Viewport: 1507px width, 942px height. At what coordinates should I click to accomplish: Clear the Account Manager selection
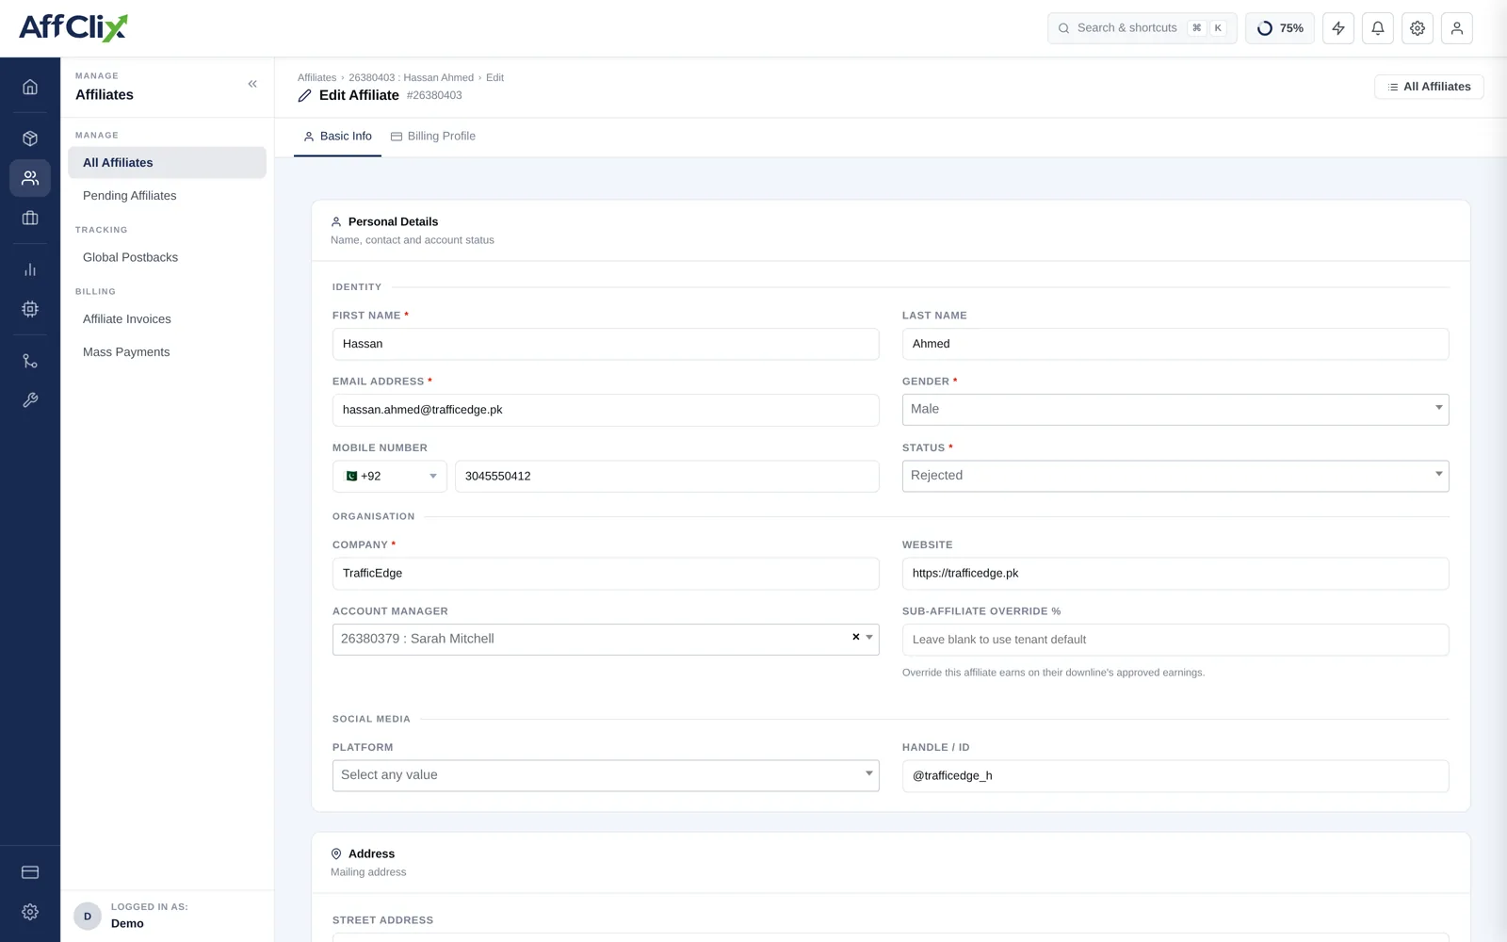[856, 637]
